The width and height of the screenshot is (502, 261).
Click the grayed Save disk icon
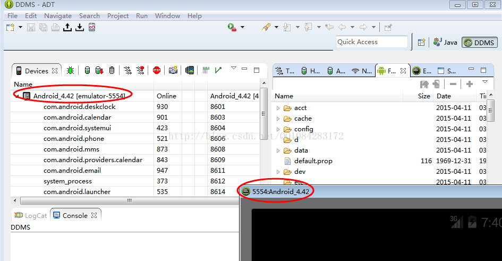point(31,28)
